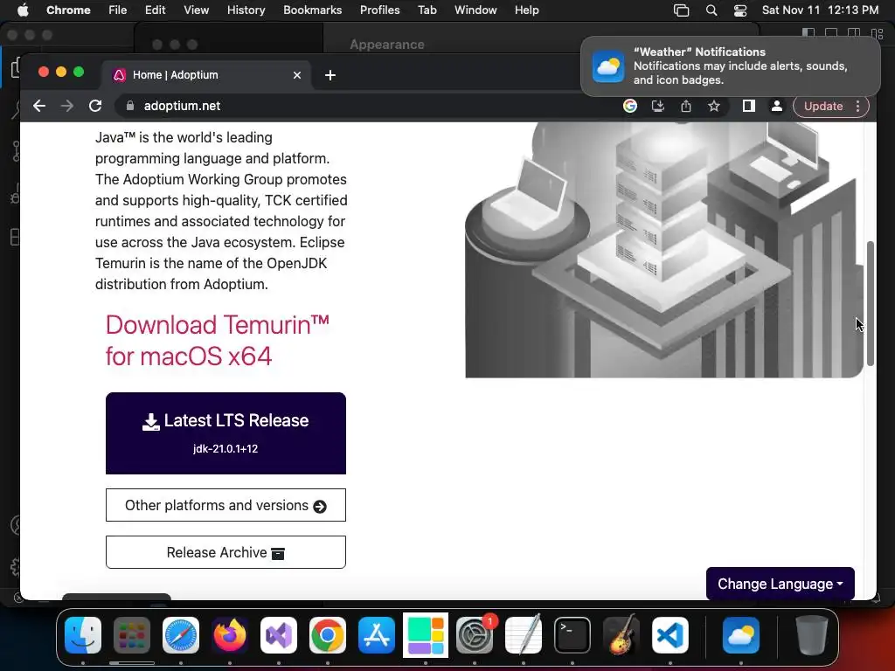895x671 pixels.
Task: Open Safari from the Dock
Action: pyautogui.click(x=181, y=635)
